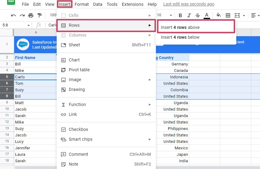260x169 pixels.
Task: Expand the Rows submenu arrow
Action: [x=150, y=25]
